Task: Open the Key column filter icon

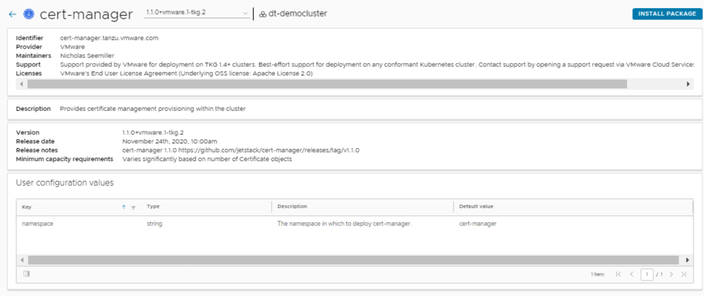Action: click(x=133, y=207)
